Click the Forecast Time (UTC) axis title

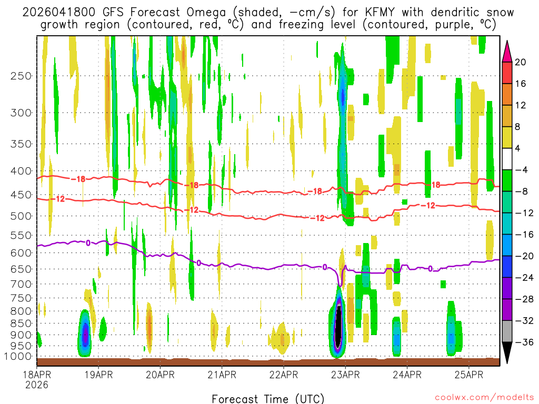[268, 398]
